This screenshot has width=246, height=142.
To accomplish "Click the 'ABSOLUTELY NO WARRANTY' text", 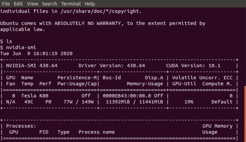I will coord(87,23).
